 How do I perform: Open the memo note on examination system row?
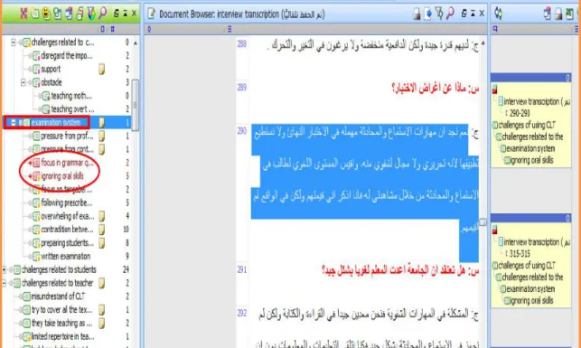[x=101, y=122]
